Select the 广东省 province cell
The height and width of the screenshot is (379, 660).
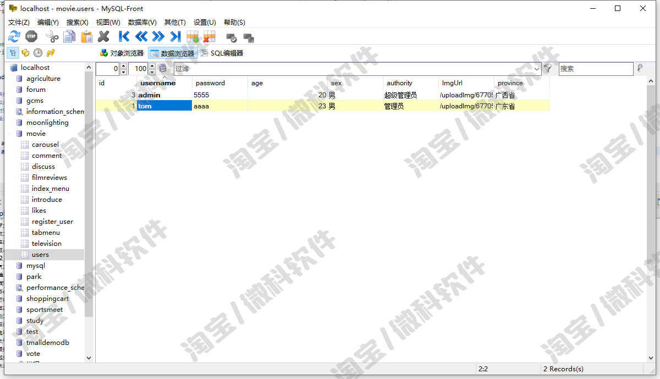click(x=521, y=106)
